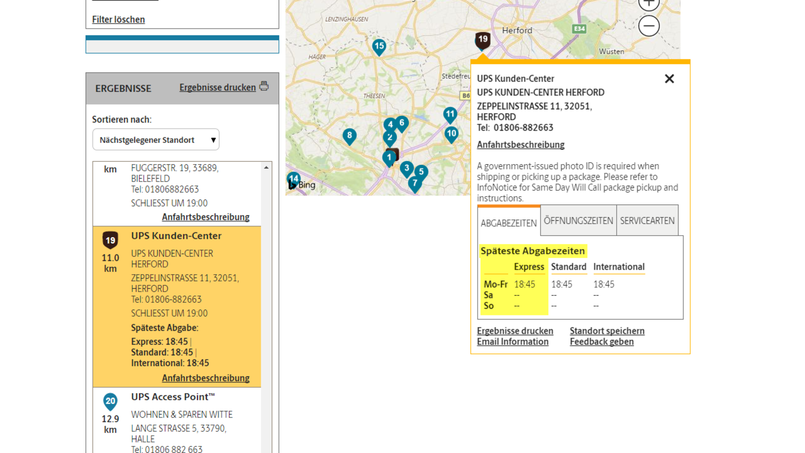Click the Bing logo on the map

click(302, 185)
